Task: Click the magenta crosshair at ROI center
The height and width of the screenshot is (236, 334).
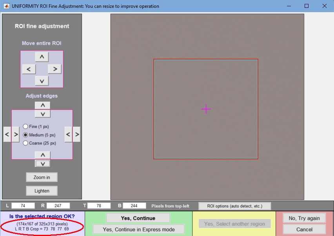Action: click(206, 109)
